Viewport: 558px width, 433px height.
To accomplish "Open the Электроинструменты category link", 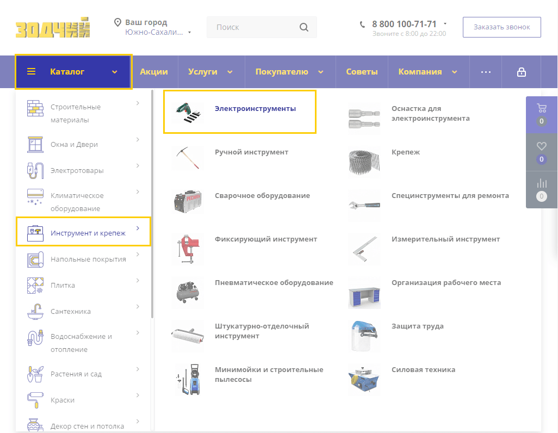I will tap(255, 109).
